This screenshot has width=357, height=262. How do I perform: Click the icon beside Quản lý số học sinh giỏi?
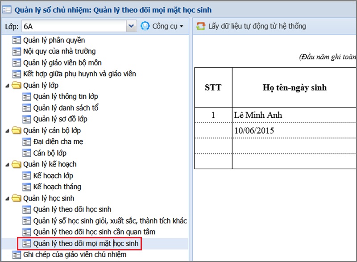pos(26,221)
